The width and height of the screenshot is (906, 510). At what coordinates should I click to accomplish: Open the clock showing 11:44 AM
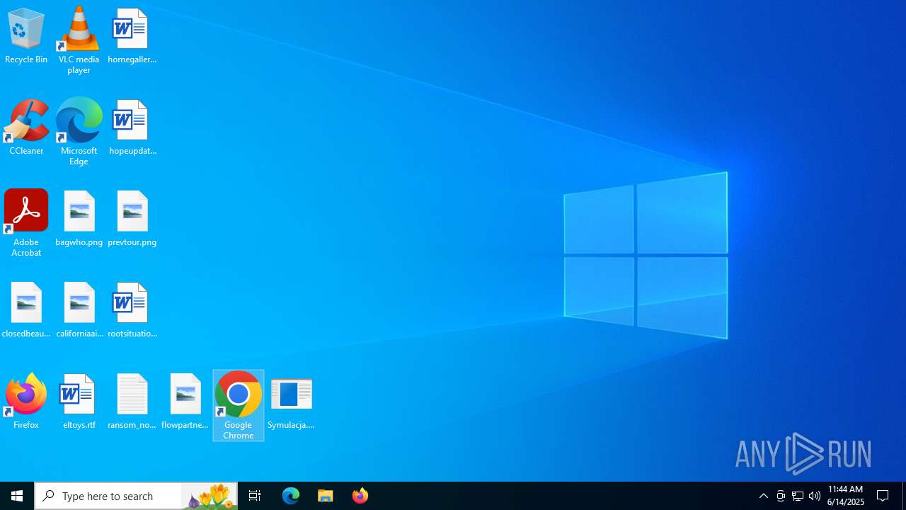846,496
